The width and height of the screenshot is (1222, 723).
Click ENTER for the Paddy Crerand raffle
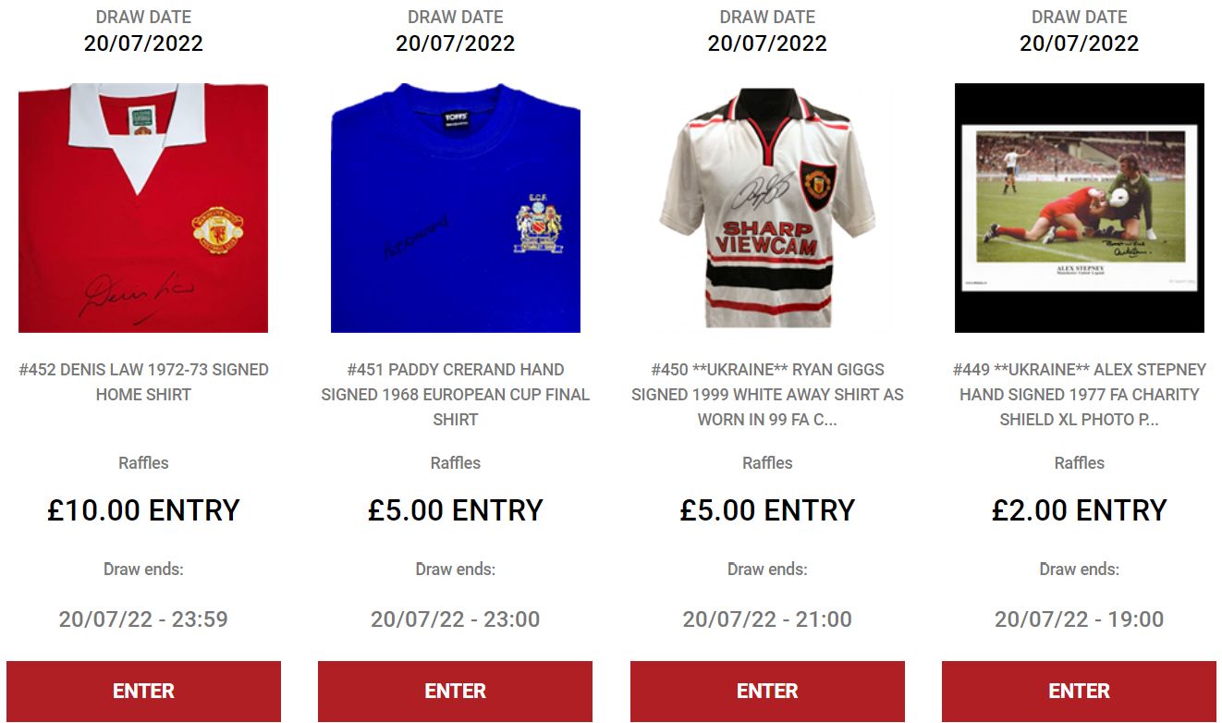456,691
